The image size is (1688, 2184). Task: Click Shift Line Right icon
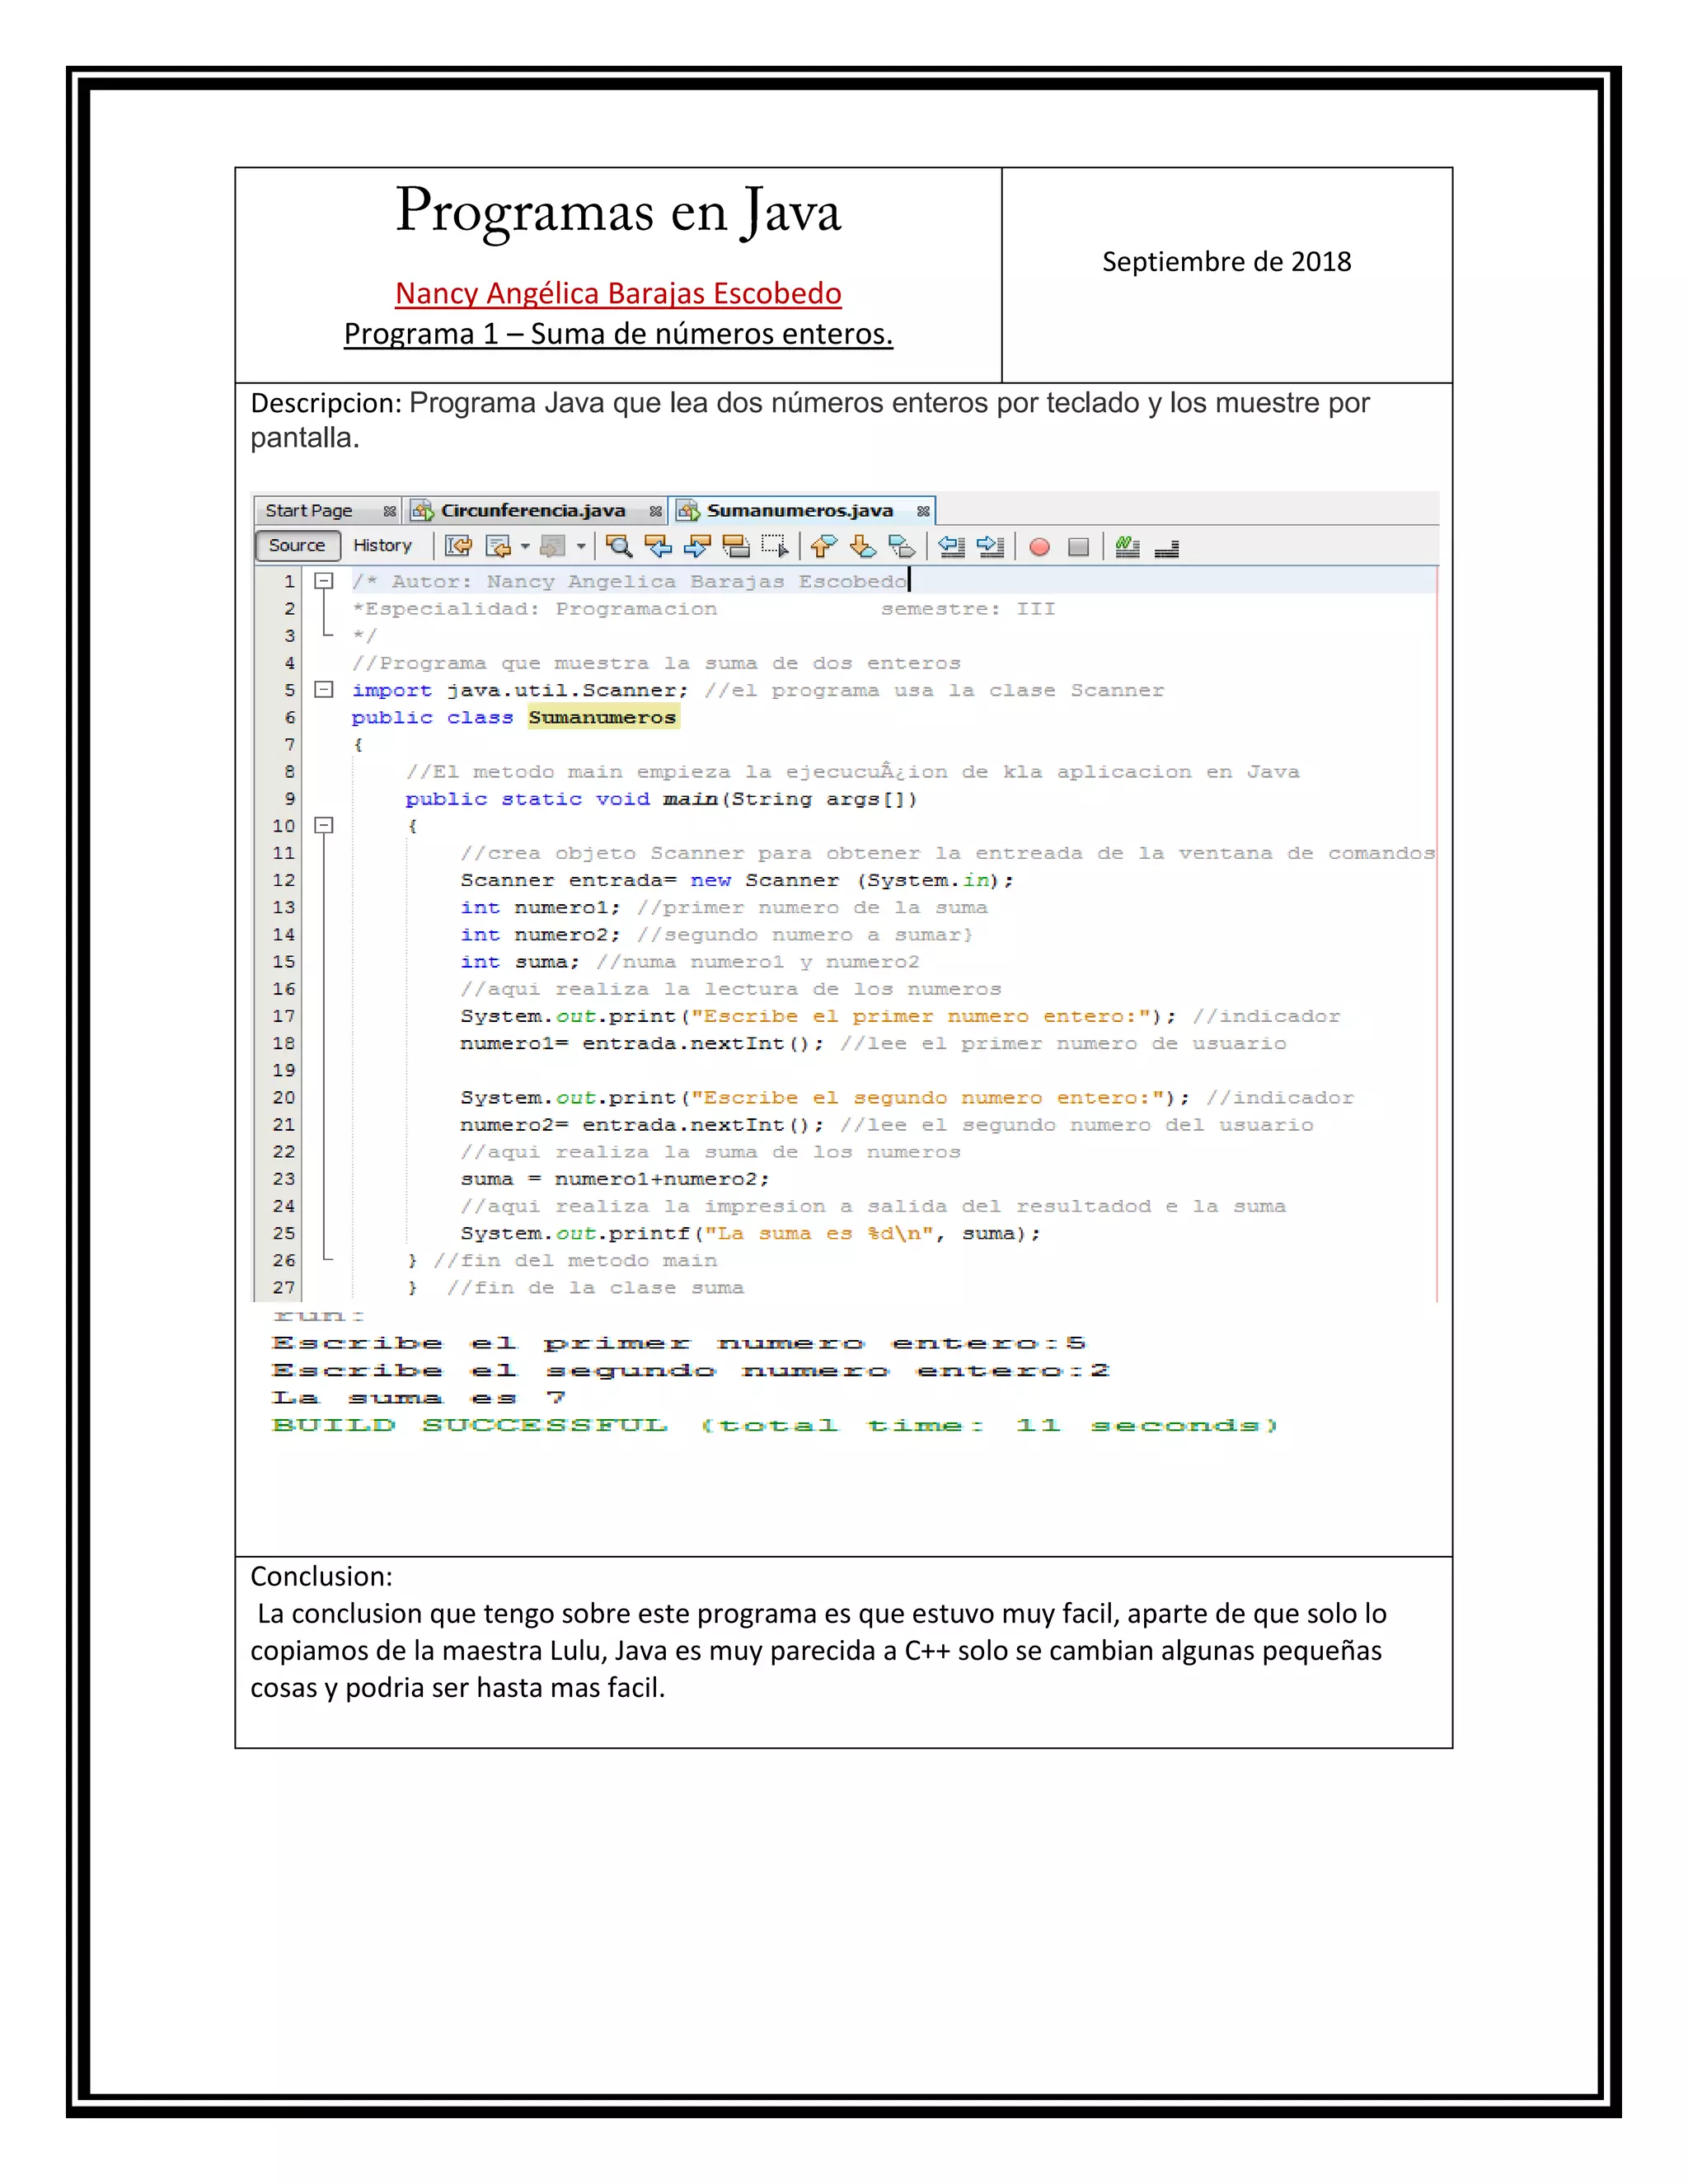tap(990, 546)
